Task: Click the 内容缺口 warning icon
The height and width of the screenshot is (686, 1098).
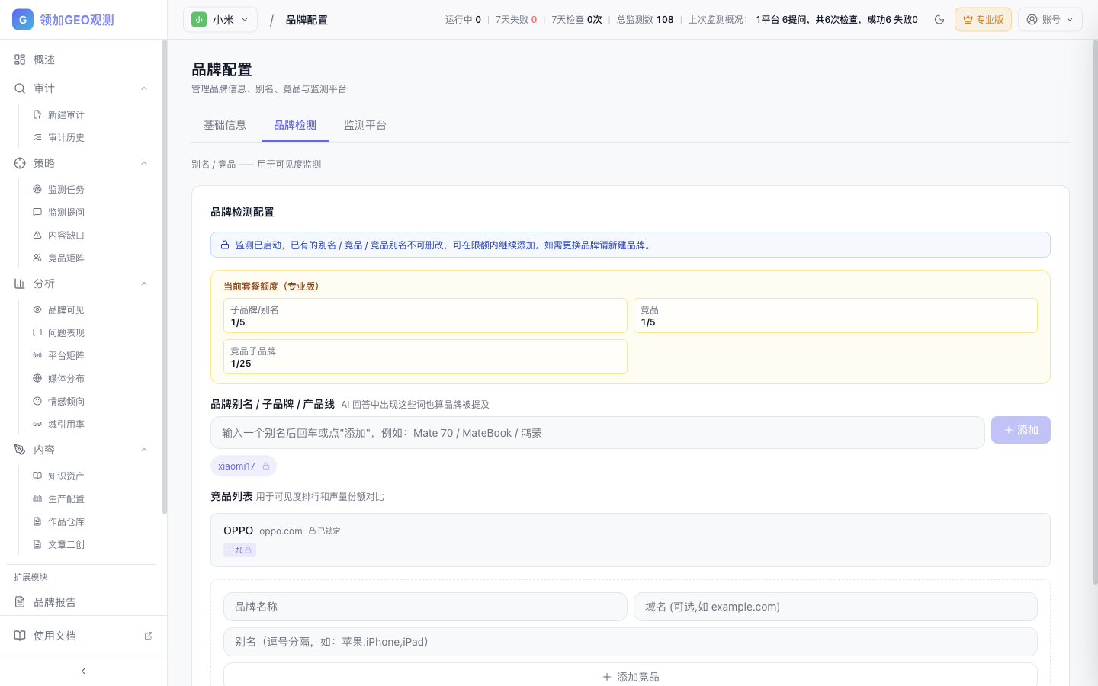Action: click(x=37, y=235)
